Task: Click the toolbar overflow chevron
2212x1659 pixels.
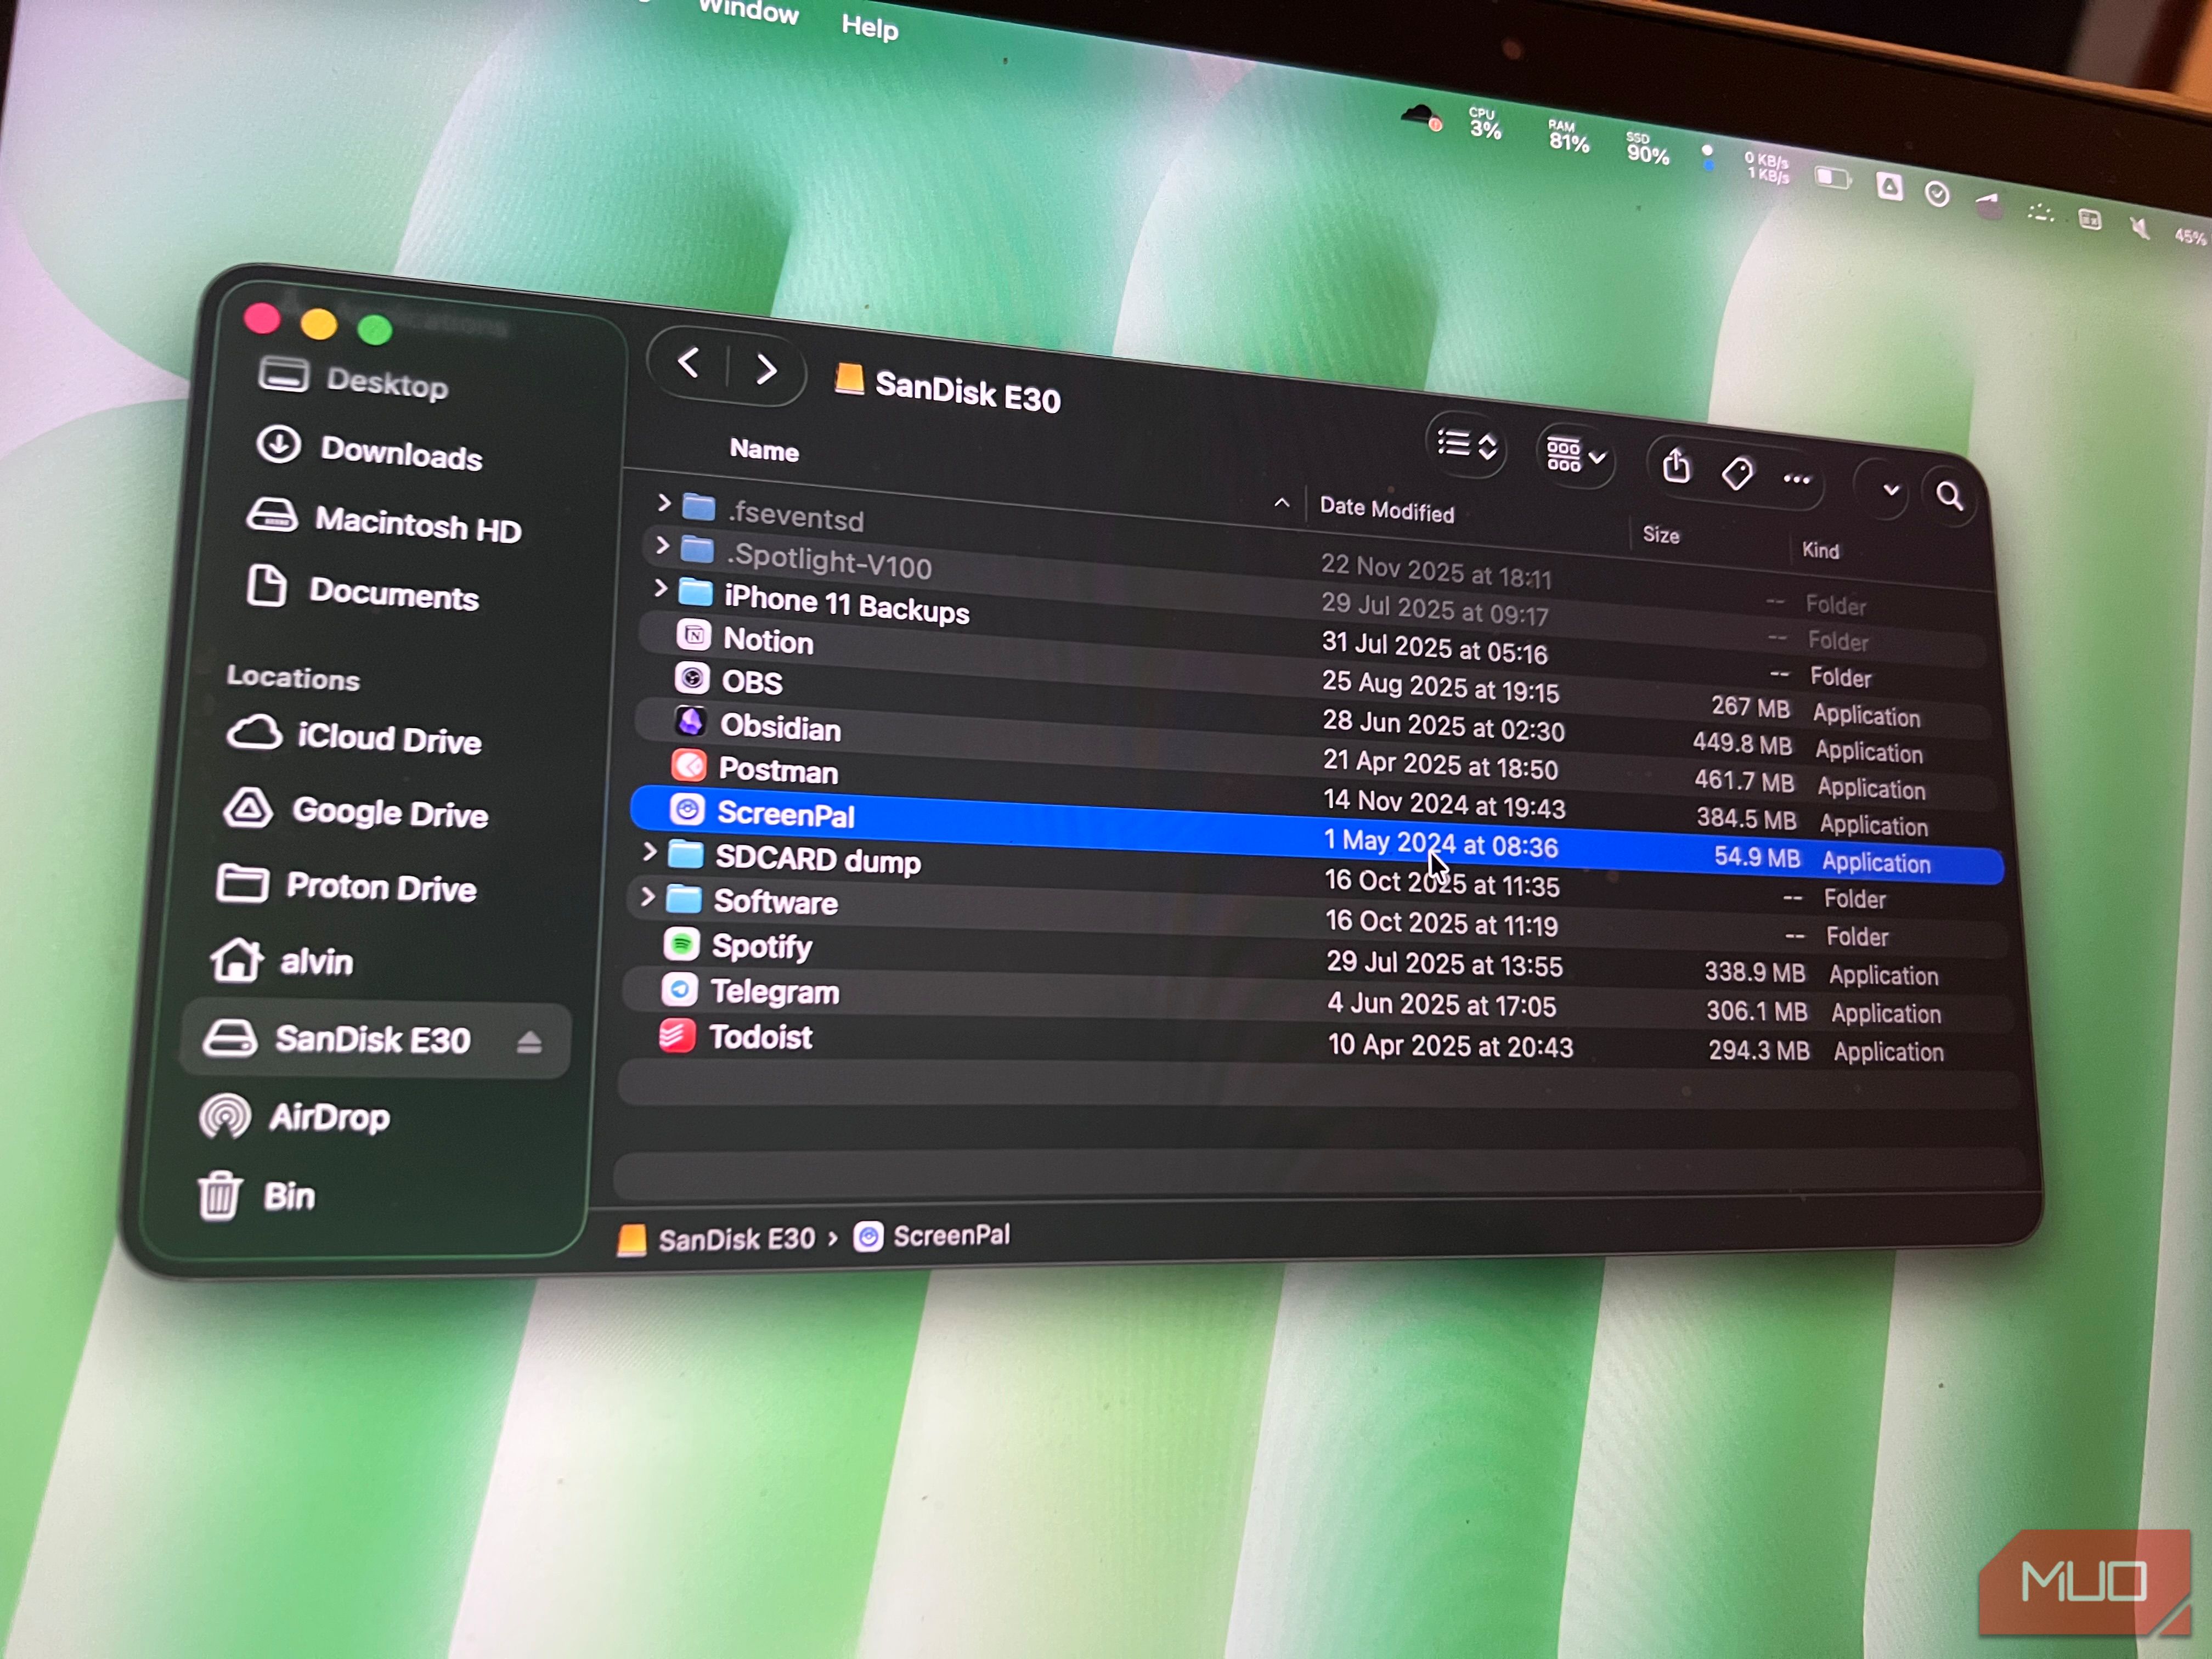Action: coord(1890,490)
